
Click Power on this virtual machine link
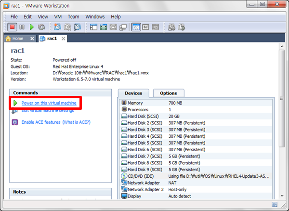[49, 103]
